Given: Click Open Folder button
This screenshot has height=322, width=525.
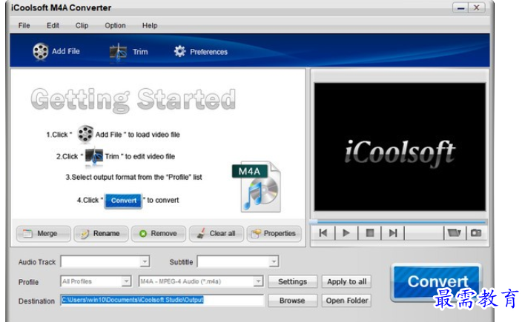Looking at the screenshot, I should 346,301.
